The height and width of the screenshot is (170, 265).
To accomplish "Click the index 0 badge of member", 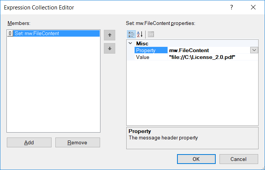I will tap(10, 33).
